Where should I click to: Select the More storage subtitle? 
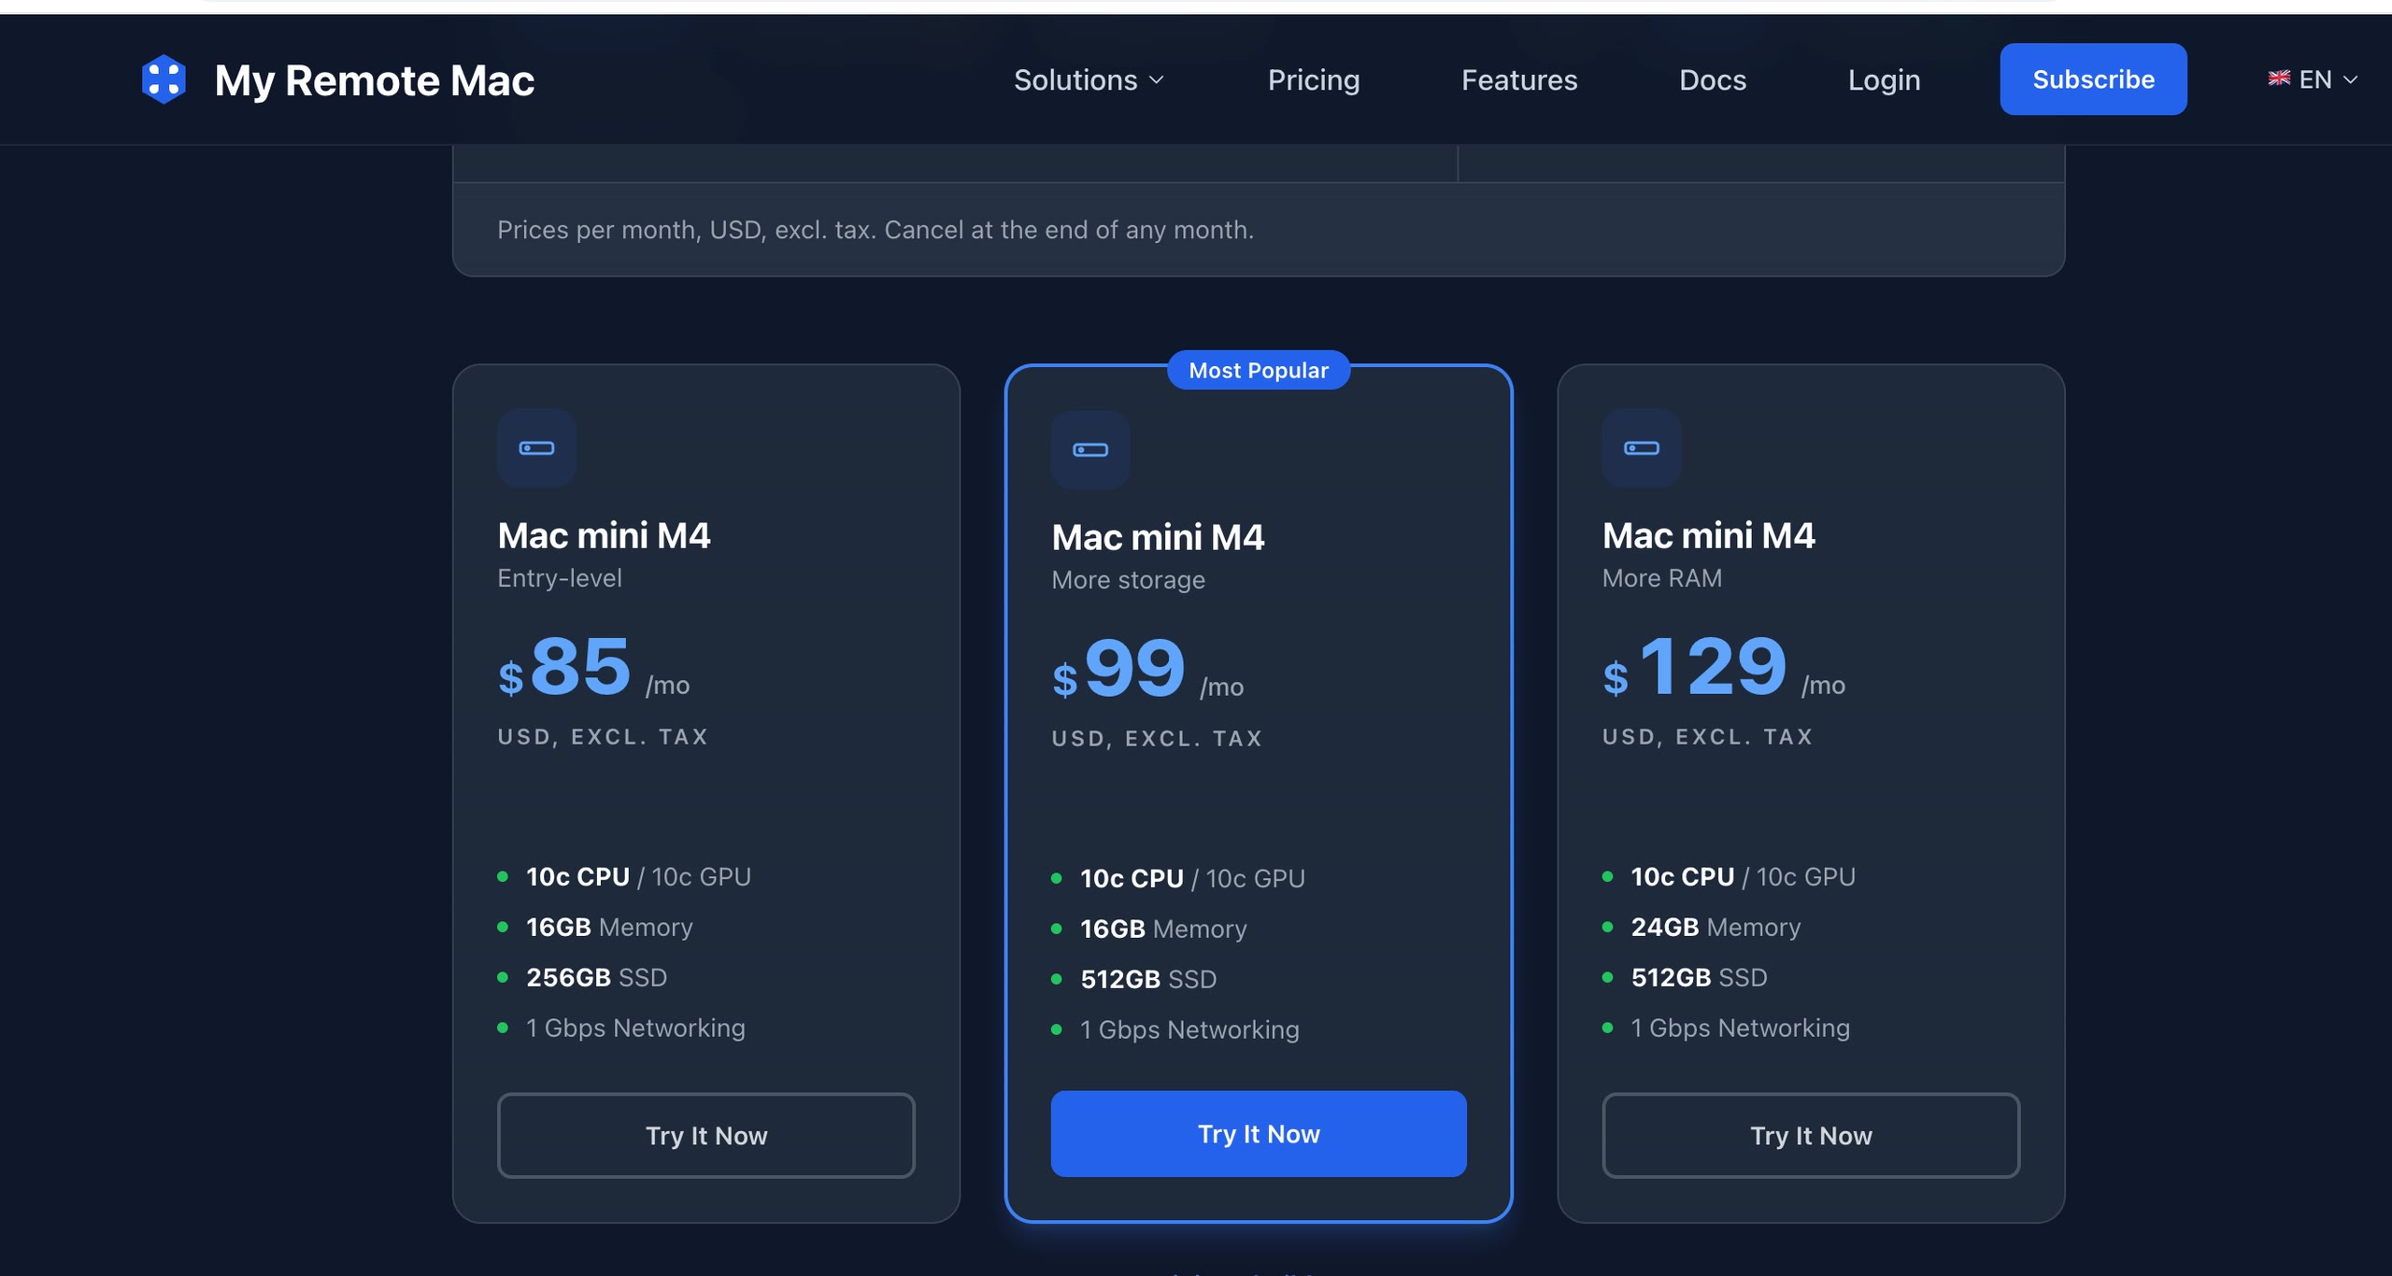click(x=1128, y=580)
